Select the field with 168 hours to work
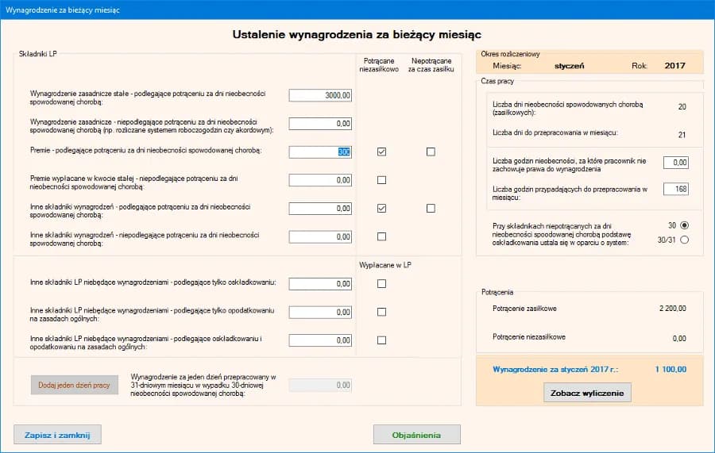715x453 pixels. coord(674,189)
